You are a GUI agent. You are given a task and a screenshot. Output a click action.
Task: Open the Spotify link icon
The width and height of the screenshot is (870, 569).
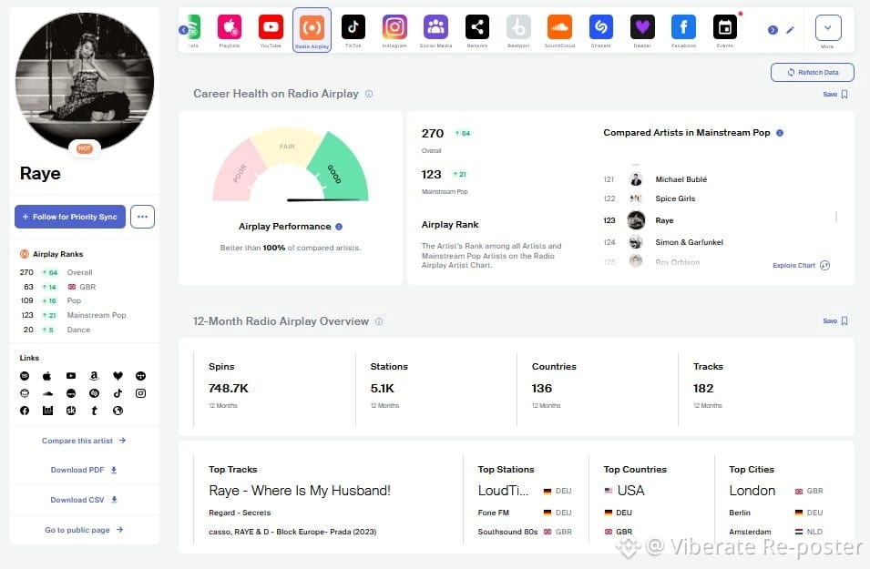(x=25, y=376)
